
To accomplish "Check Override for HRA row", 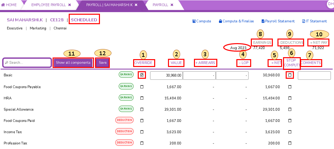I will [x=142, y=98].
